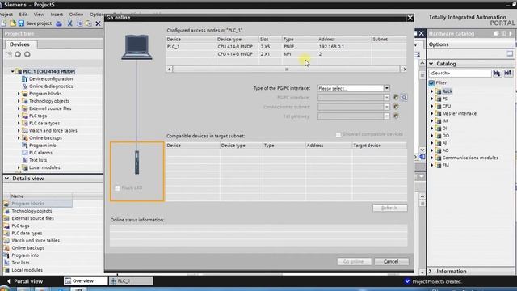
Task: Click the float window icon of Hardware catalog
Action: [x=497, y=33]
